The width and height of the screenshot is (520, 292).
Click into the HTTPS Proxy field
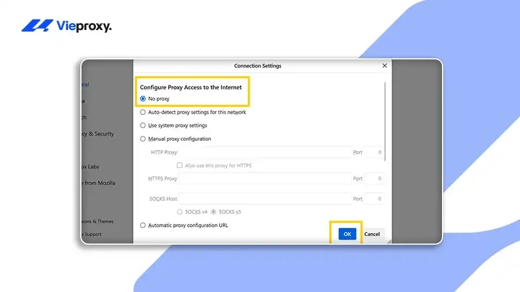[x=265, y=178]
